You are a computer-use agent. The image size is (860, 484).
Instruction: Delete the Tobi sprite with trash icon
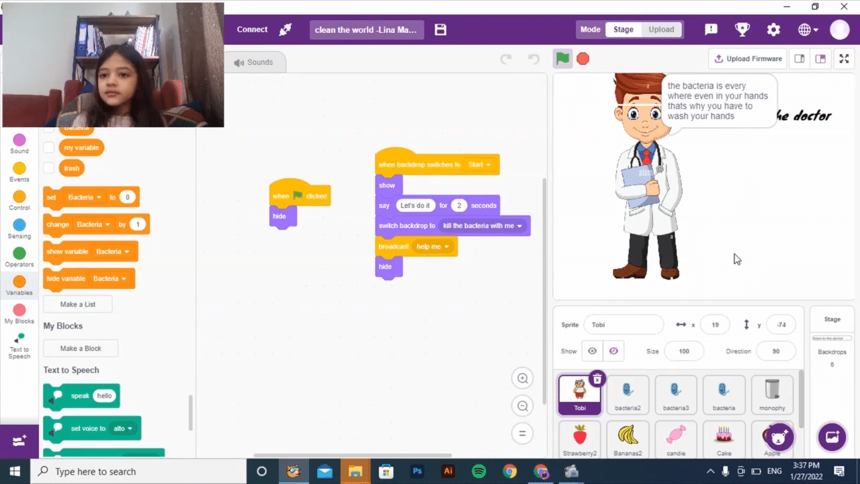tap(597, 379)
